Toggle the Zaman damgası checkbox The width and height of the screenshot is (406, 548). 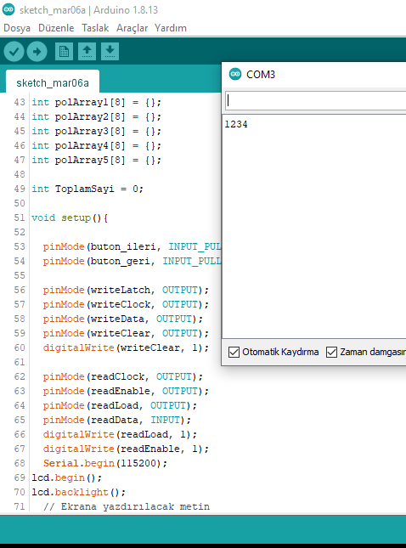click(331, 352)
